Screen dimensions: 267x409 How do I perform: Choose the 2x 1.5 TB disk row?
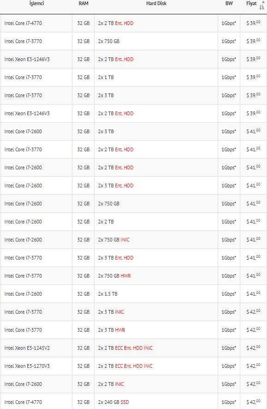pyautogui.click(x=133, y=294)
